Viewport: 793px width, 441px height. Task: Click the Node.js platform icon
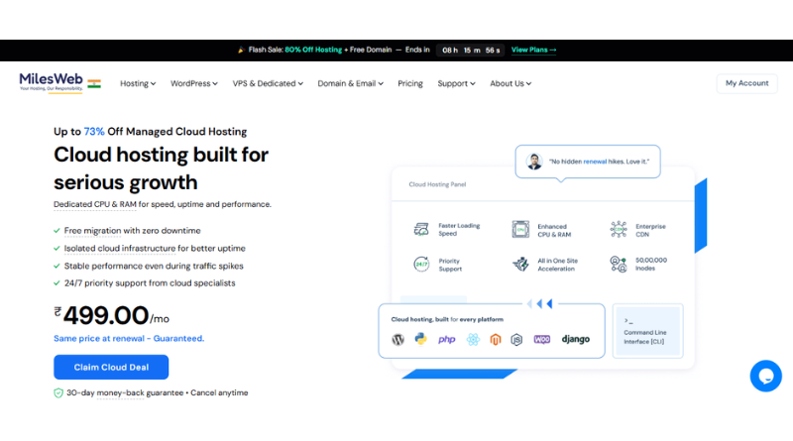[x=516, y=339]
